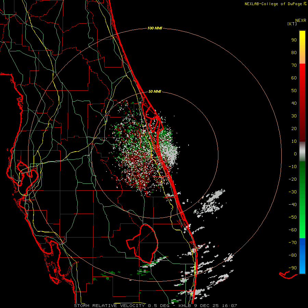Click the 50 value on velocity scale
The width and height of the screenshot is (308, 308).
294,91
